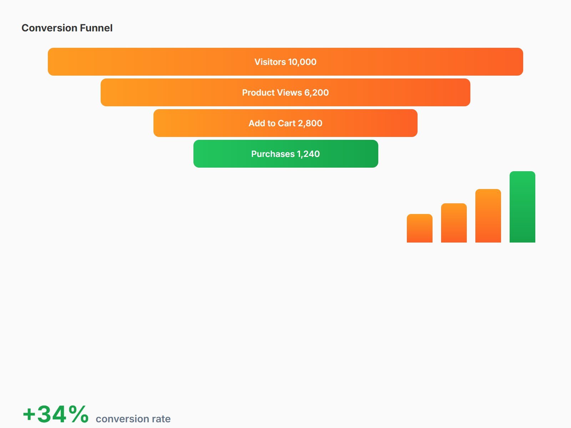Click the word Visitors in the top bar
Viewport: 571px width, 428px height.
click(x=270, y=62)
